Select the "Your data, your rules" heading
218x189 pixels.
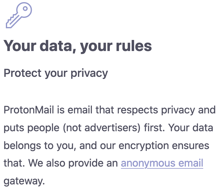click(x=78, y=46)
